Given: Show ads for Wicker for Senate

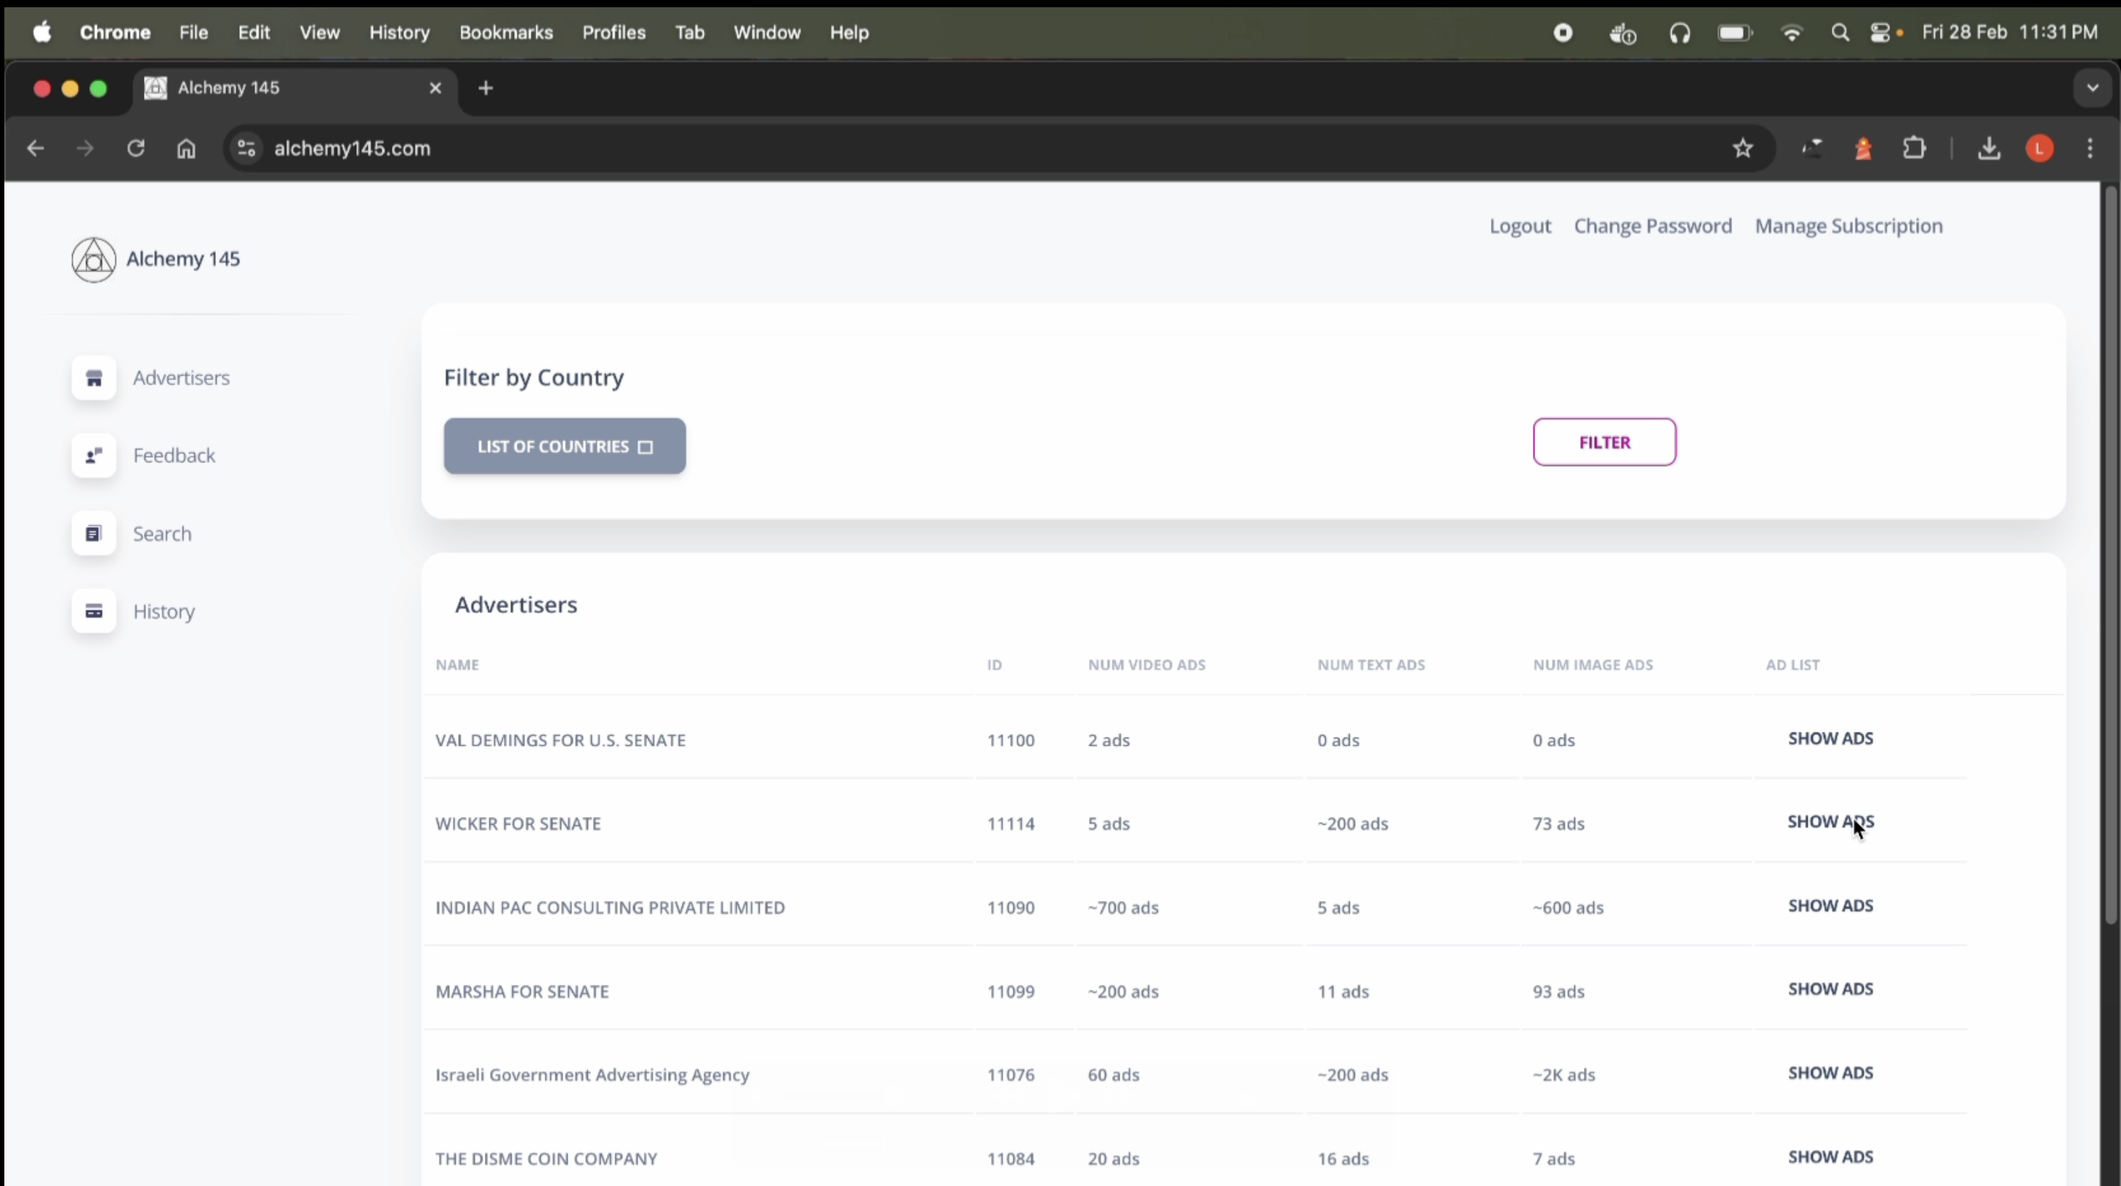Looking at the screenshot, I should [x=1830, y=821].
